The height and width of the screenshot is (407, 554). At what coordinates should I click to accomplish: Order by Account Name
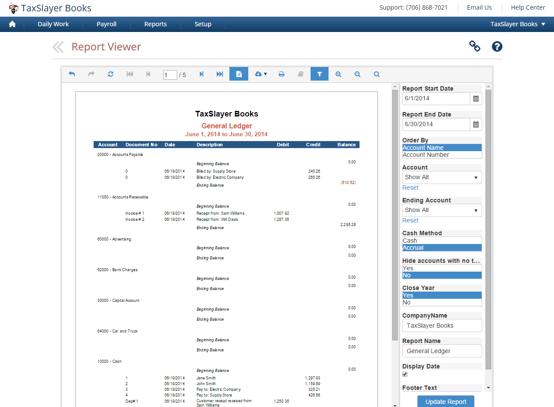pos(442,148)
